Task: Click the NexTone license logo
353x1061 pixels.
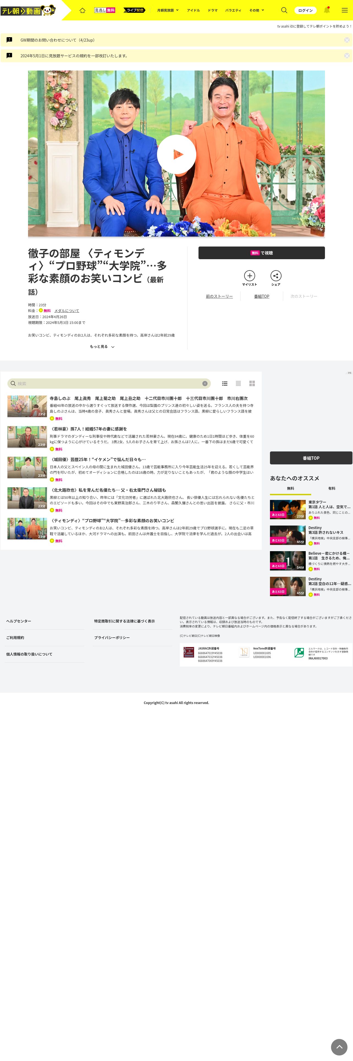Action: (x=244, y=652)
